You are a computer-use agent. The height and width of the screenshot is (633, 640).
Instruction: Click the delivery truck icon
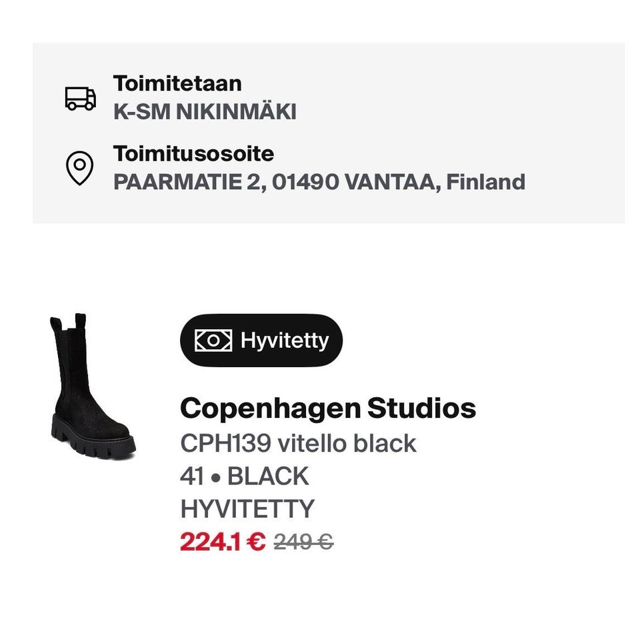80,98
